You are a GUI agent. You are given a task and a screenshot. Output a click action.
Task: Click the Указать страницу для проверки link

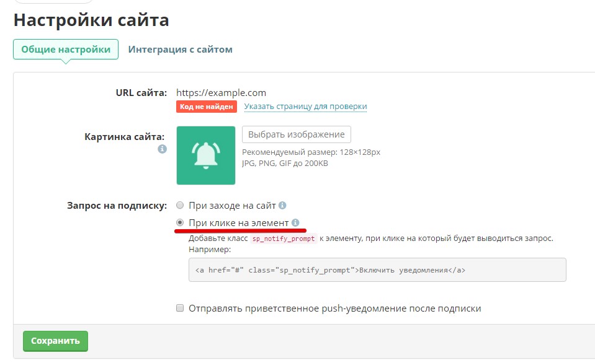[x=305, y=107]
